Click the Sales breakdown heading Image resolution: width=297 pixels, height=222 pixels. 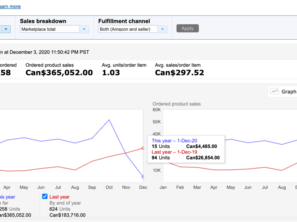pyautogui.click(x=43, y=21)
